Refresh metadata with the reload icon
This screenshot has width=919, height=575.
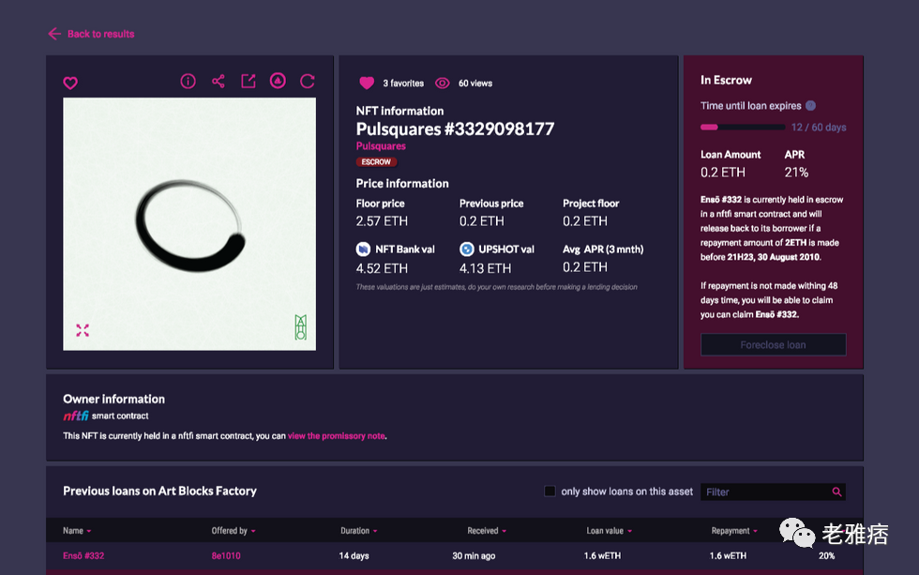click(x=308, y=82)
